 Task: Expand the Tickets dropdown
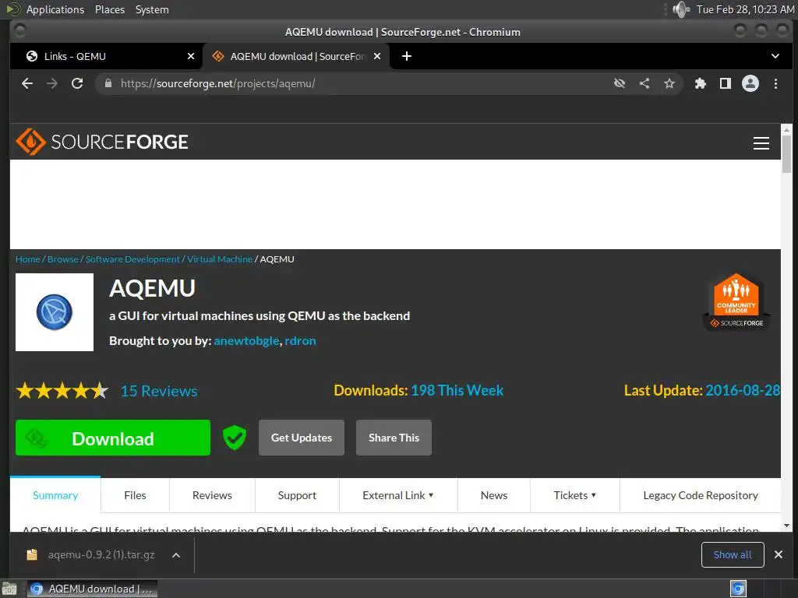coord(574,495)
